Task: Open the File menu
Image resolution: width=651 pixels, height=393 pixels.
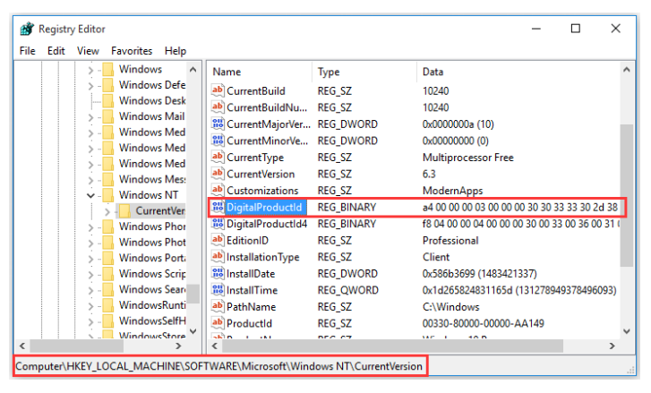Action: [27, 51]
